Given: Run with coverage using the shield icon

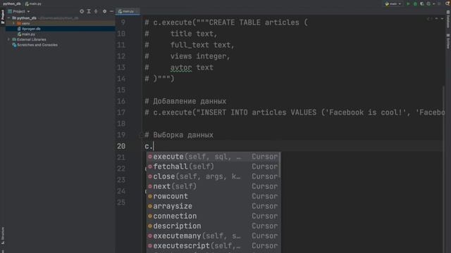Looking at the screenshot, I should pos(422,4).
